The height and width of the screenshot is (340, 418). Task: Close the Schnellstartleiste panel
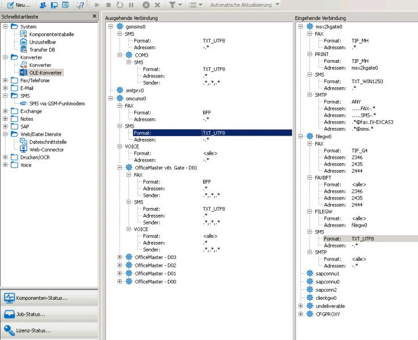[94, 17]
